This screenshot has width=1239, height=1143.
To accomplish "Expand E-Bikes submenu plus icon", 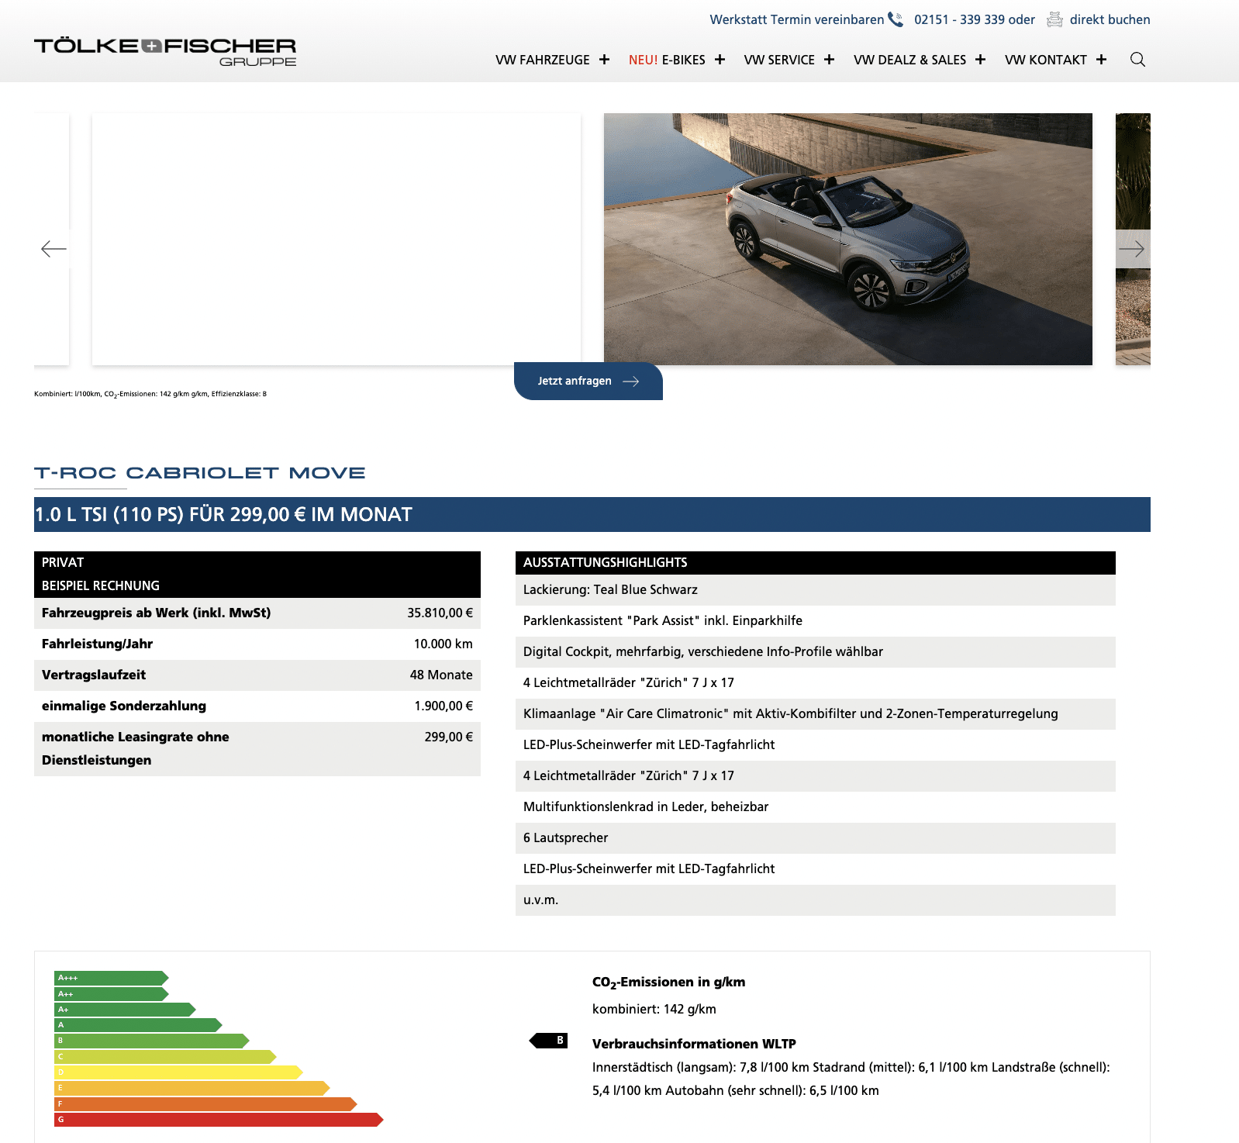I will pos(720,60).
